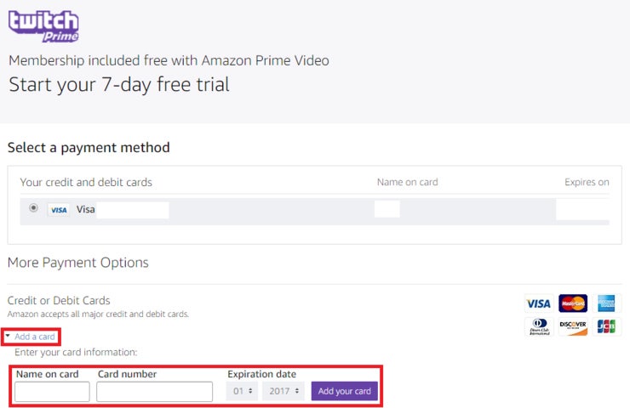This screenshot has height=408, width=630.
Task: Click the Add a card link
Action: pos(35,337)
